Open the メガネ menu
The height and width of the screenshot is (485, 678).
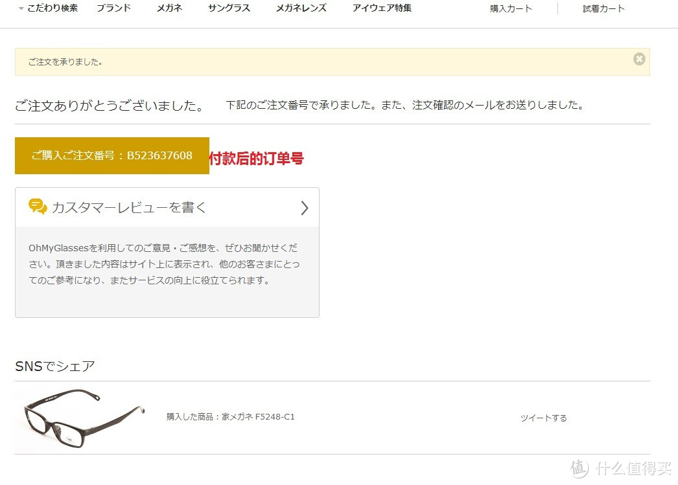170,8
